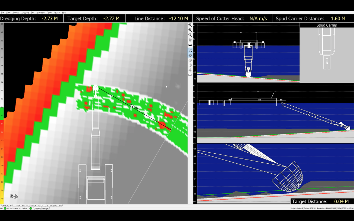Click the zoom out magnifier icon
Image resolution: width=354 pixels, height=221 pixels.
(x=190, y=30)
